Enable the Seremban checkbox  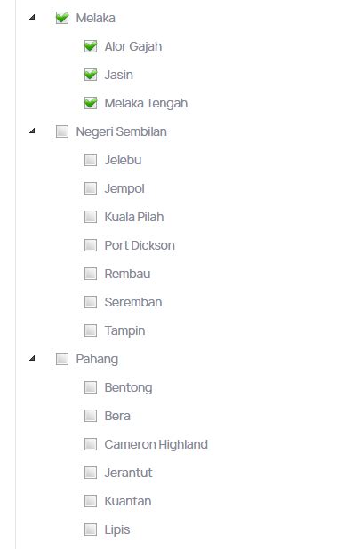click(x=91, y=302)
